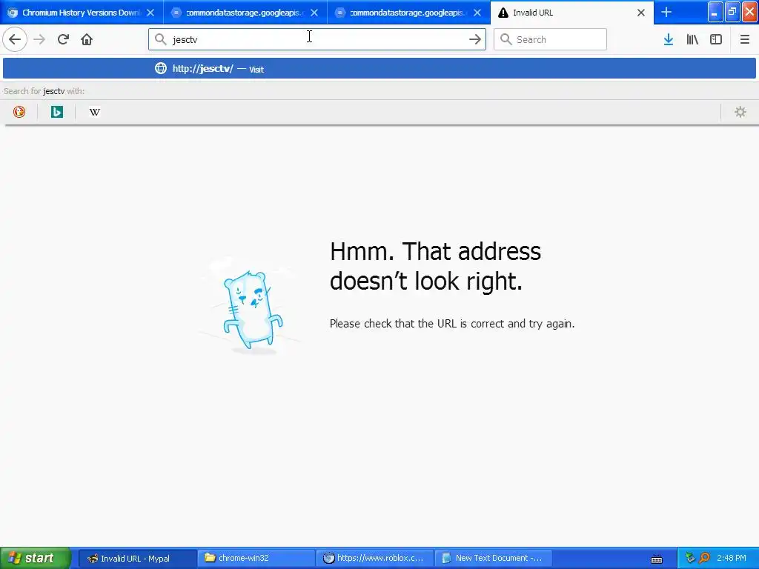Click the globe icon beside http://jesctv/
The height and width of the screenshot is (569, 759).
coord(161,68)
